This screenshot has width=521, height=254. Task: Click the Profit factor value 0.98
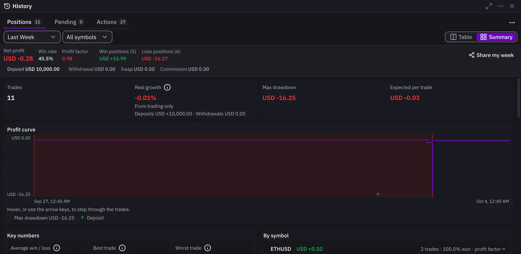point(67,59)
